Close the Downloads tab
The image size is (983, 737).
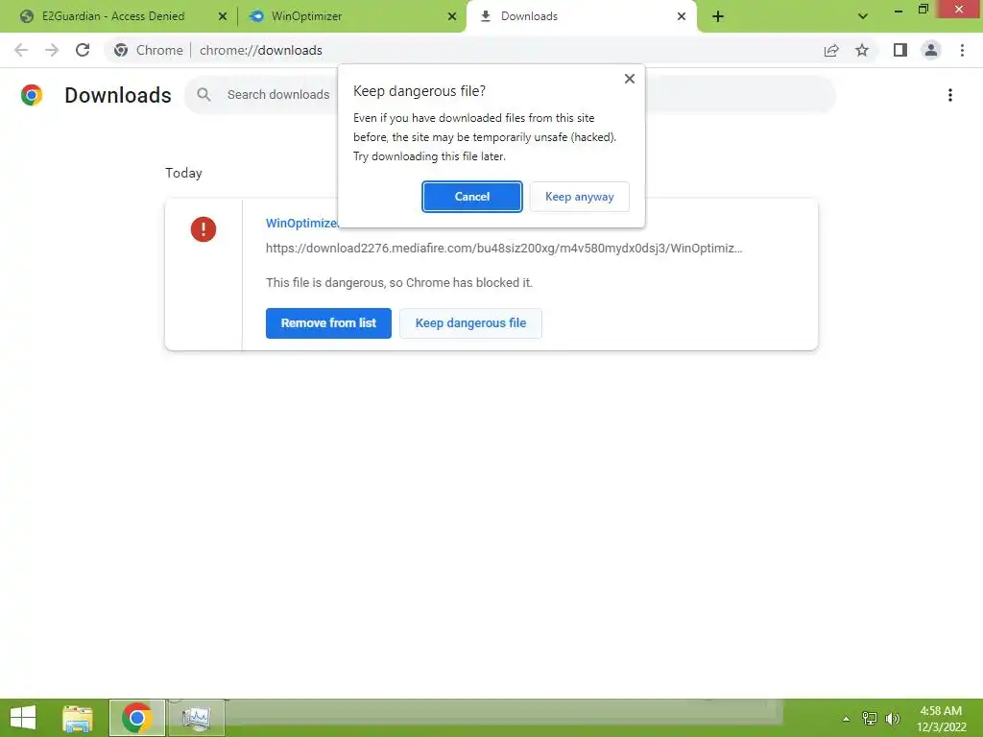(x=682, y=16)
